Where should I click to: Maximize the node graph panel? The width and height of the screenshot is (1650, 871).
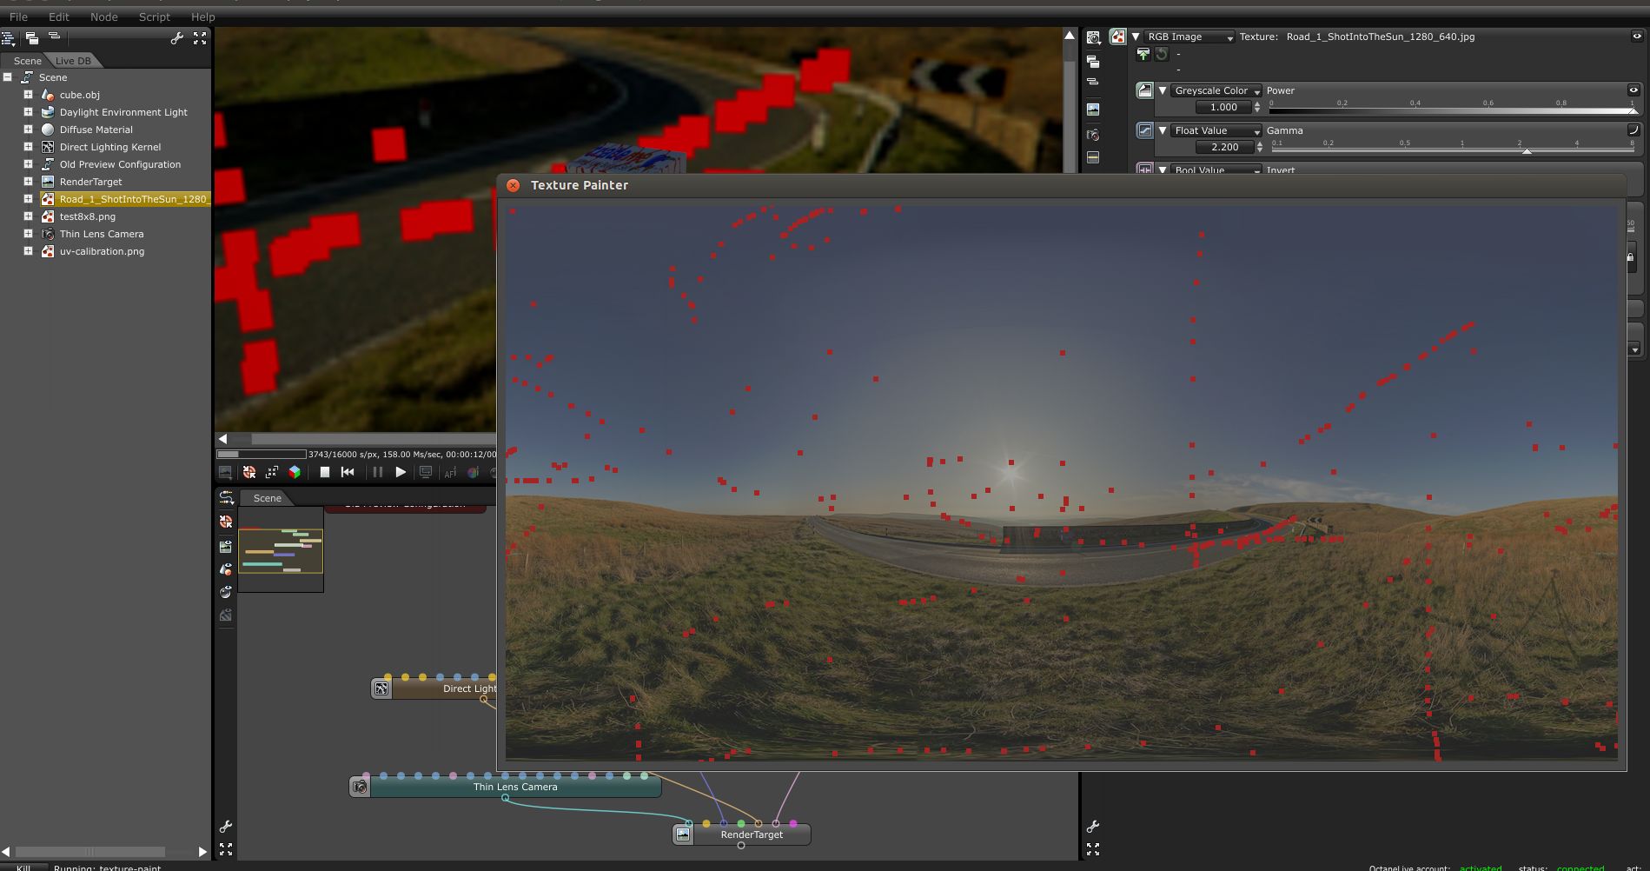point(226,849)
